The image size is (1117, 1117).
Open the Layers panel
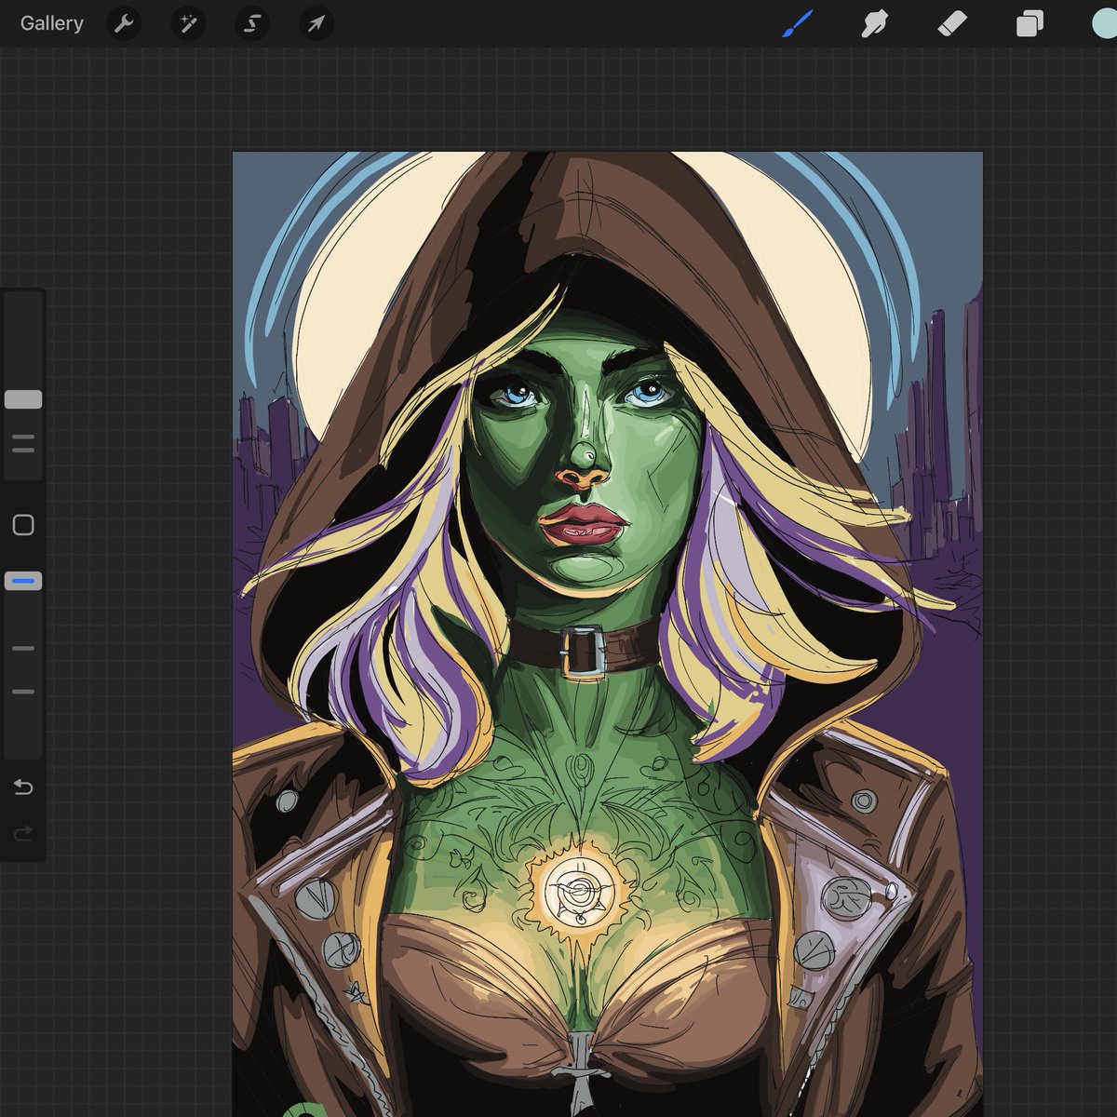(x=1029, y=24)
